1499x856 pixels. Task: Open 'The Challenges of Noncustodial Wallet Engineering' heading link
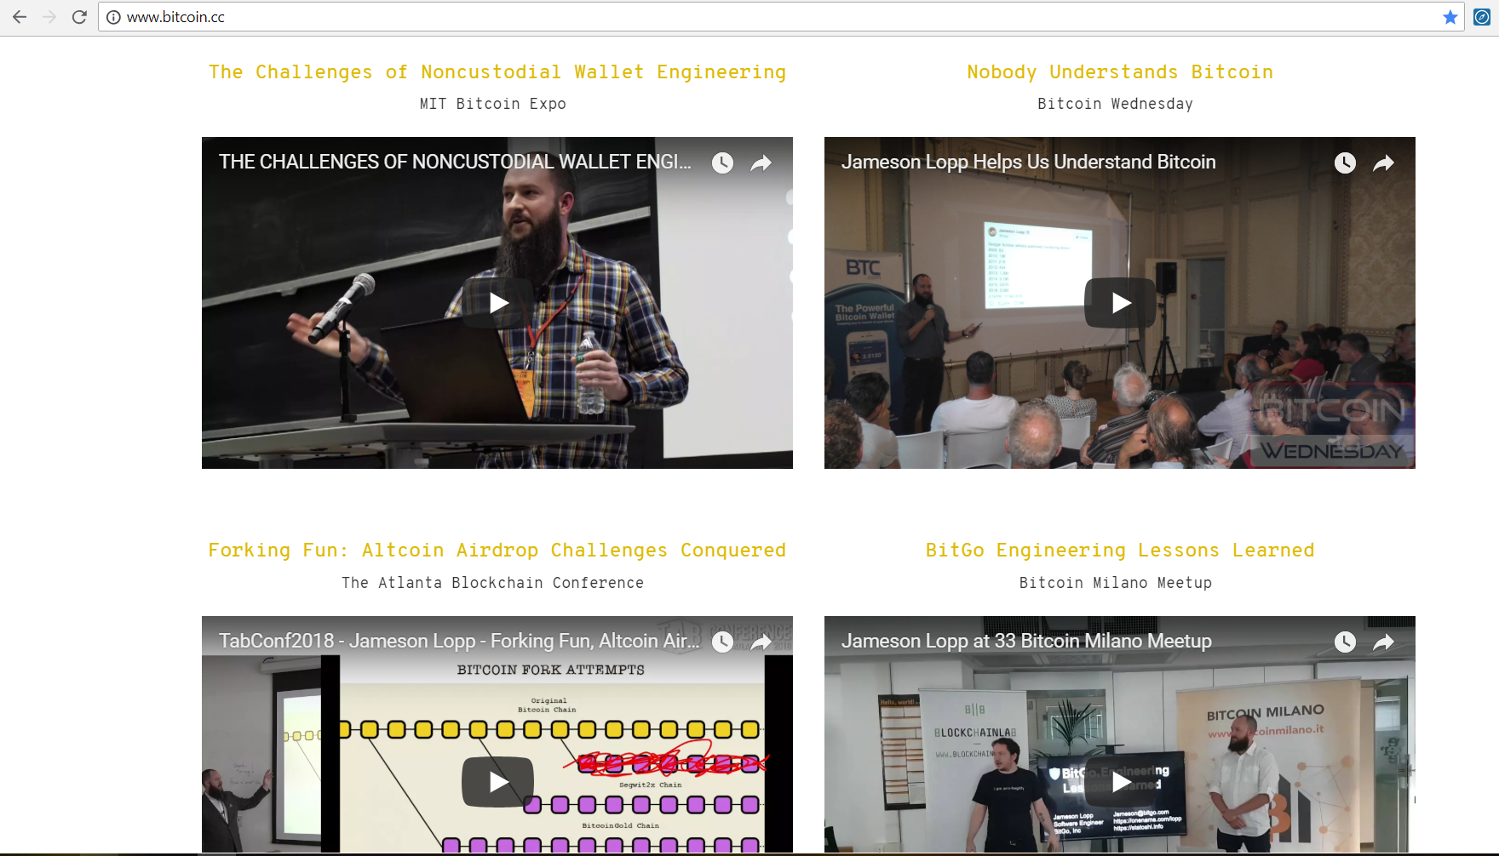pos(497,72)
